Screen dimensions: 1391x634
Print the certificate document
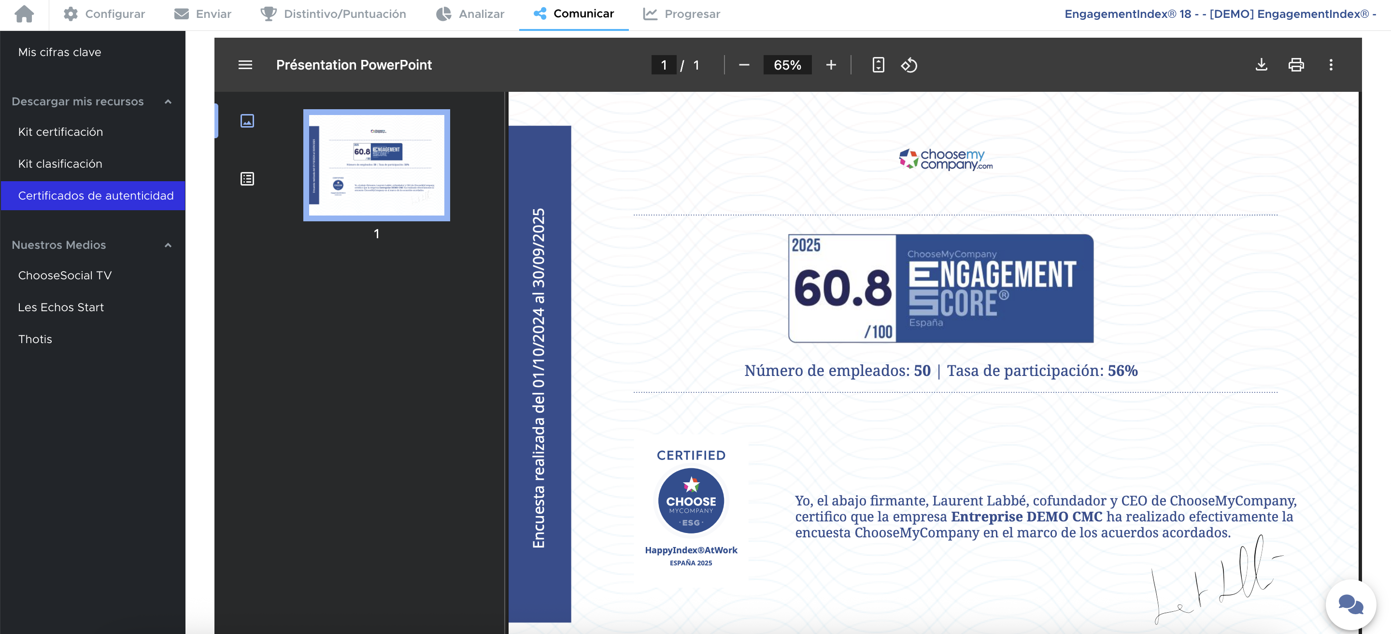click(1296, 65)
